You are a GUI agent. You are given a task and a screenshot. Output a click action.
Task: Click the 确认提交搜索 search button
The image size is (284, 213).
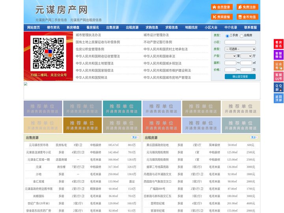pyautogui.click(x=240, y=77)
